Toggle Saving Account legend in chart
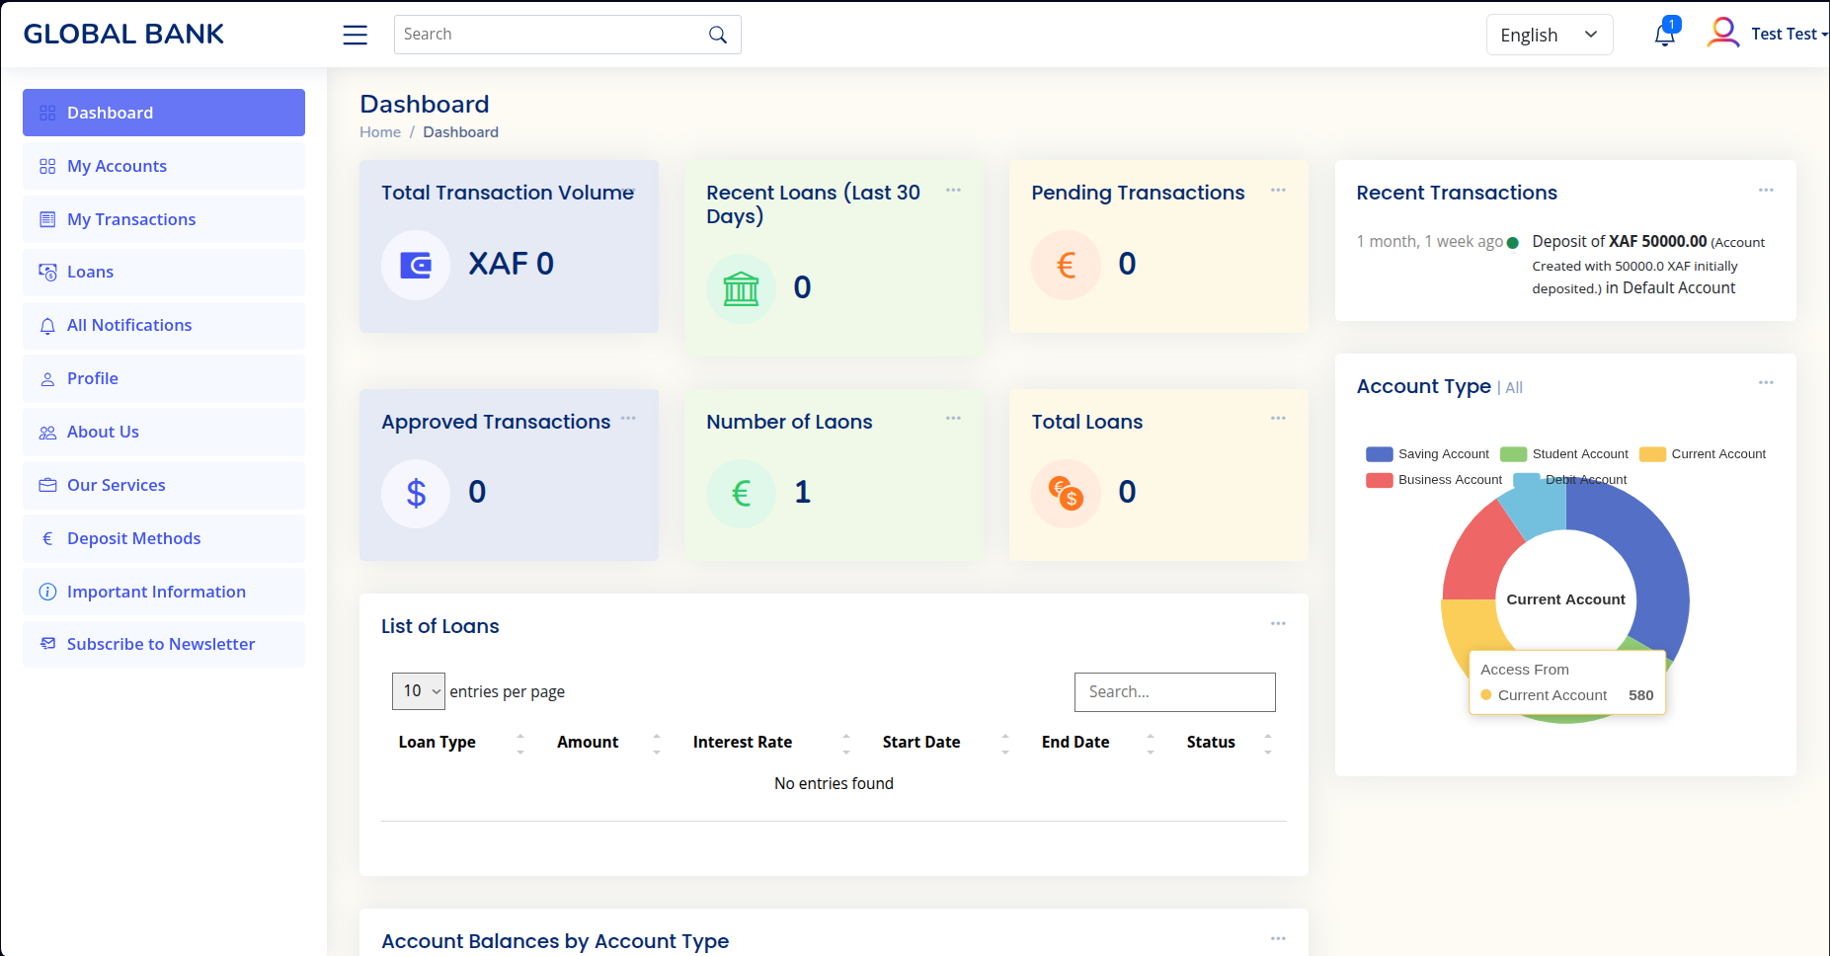The height and width of the screenshot is (956, 1830). pyautogui.click(x=1427, y=454)
